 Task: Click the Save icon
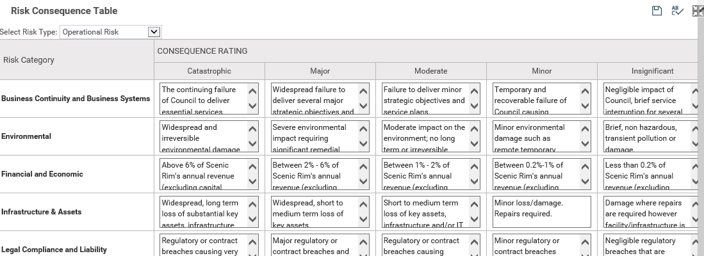[x=657, y=11]
